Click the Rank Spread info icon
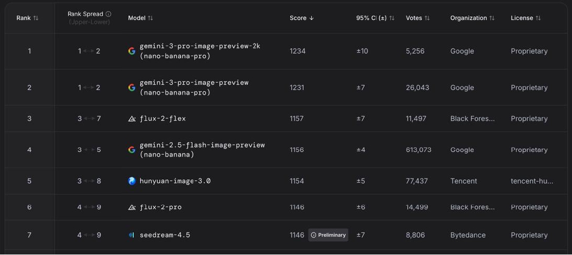Viewport: 572px width, 255px height. coord(109,14)
